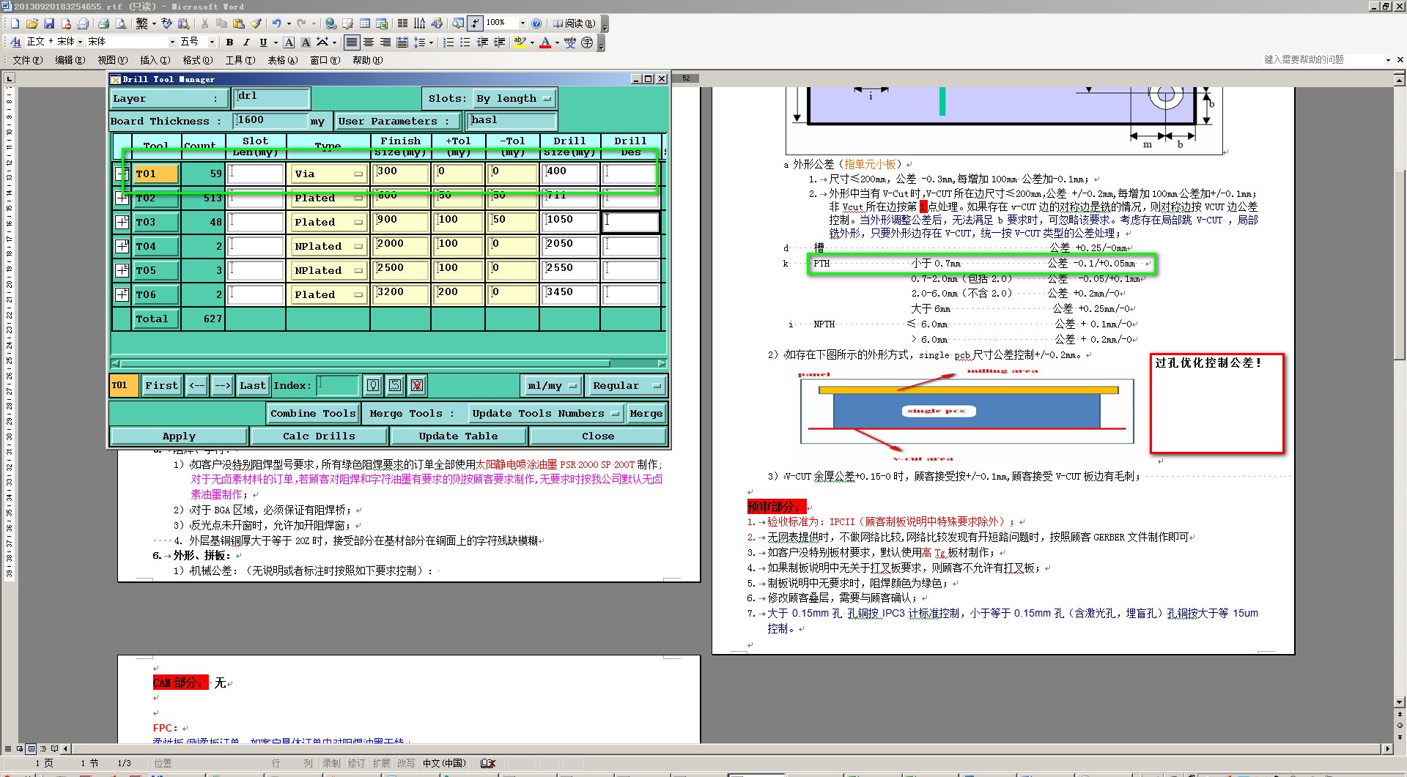Toggle justify (both-sides) alignment

352,42
